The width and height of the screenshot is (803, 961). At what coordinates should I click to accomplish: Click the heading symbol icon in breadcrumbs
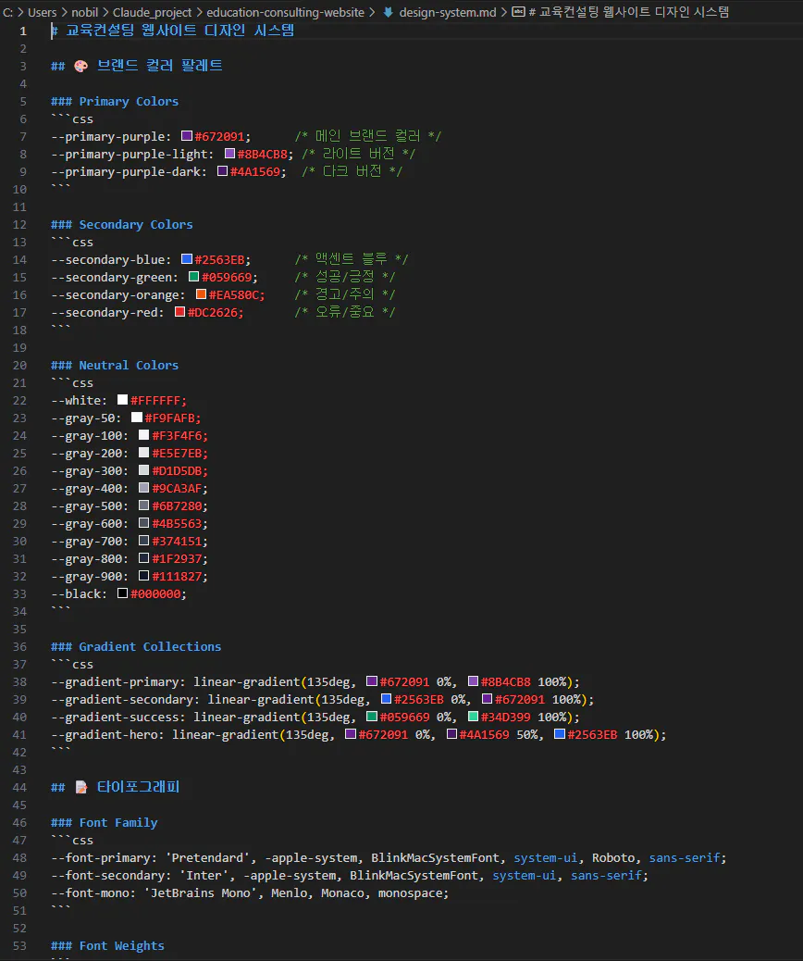pyautogui.click(x=518, y=12)
